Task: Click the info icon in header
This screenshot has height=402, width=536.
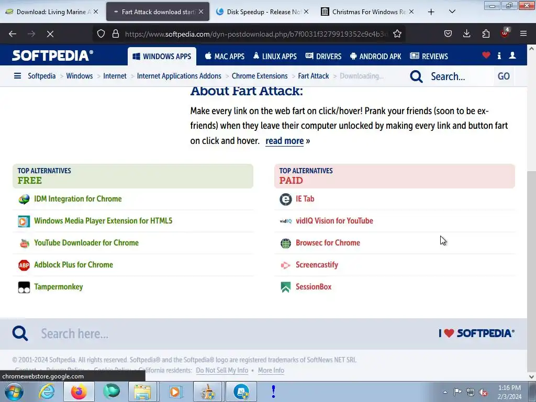Action: coord(499,55)
